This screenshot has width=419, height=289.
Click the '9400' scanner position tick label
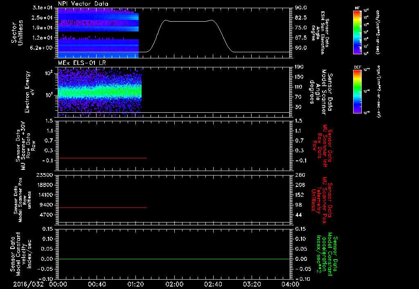click(x=47, y=205)
